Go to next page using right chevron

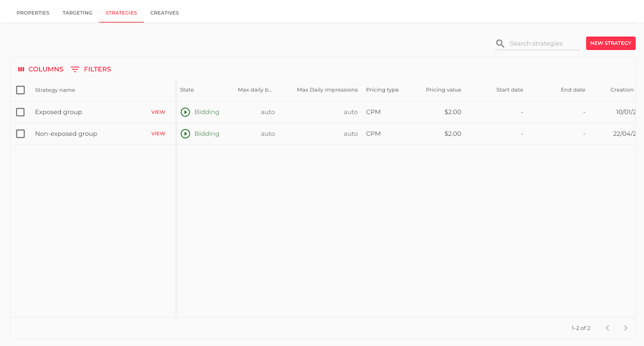coord(625,328)
